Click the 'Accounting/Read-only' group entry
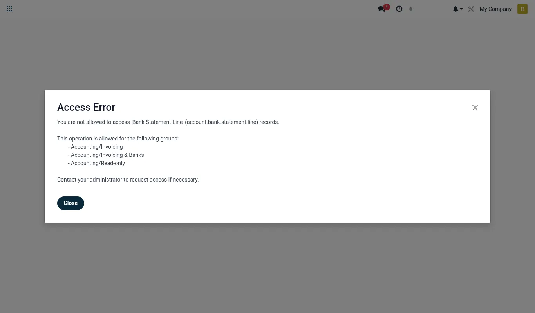The image size is (535, 313). click(98, 163)
